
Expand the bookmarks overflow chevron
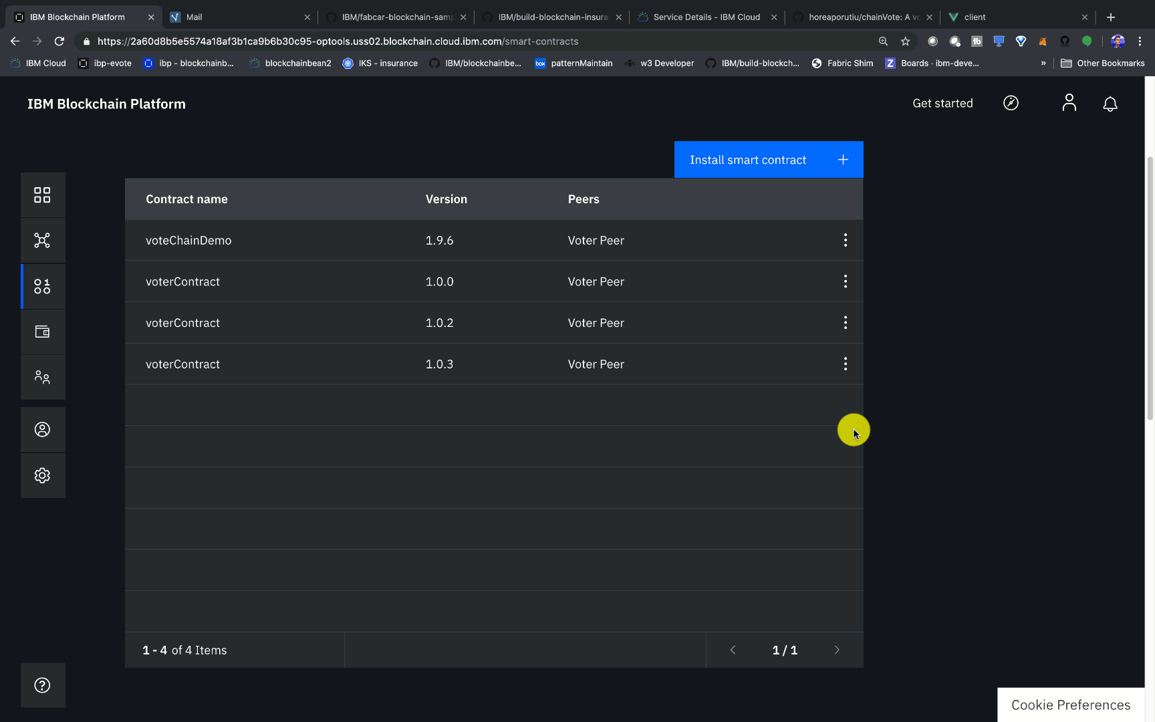click(x=1043, y=63)
